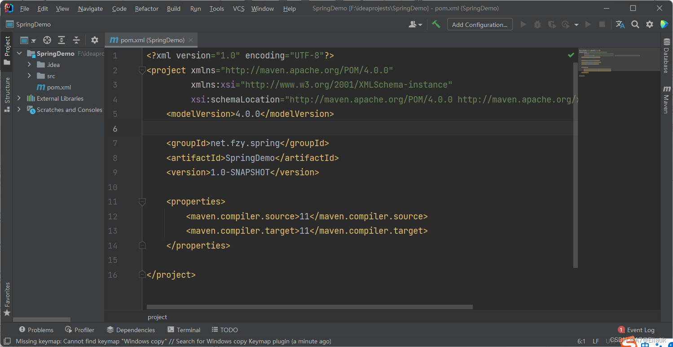This screenshot has width=673, height=347.
Task: Click the tool windows quick access icon
Action: pos(7,341)
